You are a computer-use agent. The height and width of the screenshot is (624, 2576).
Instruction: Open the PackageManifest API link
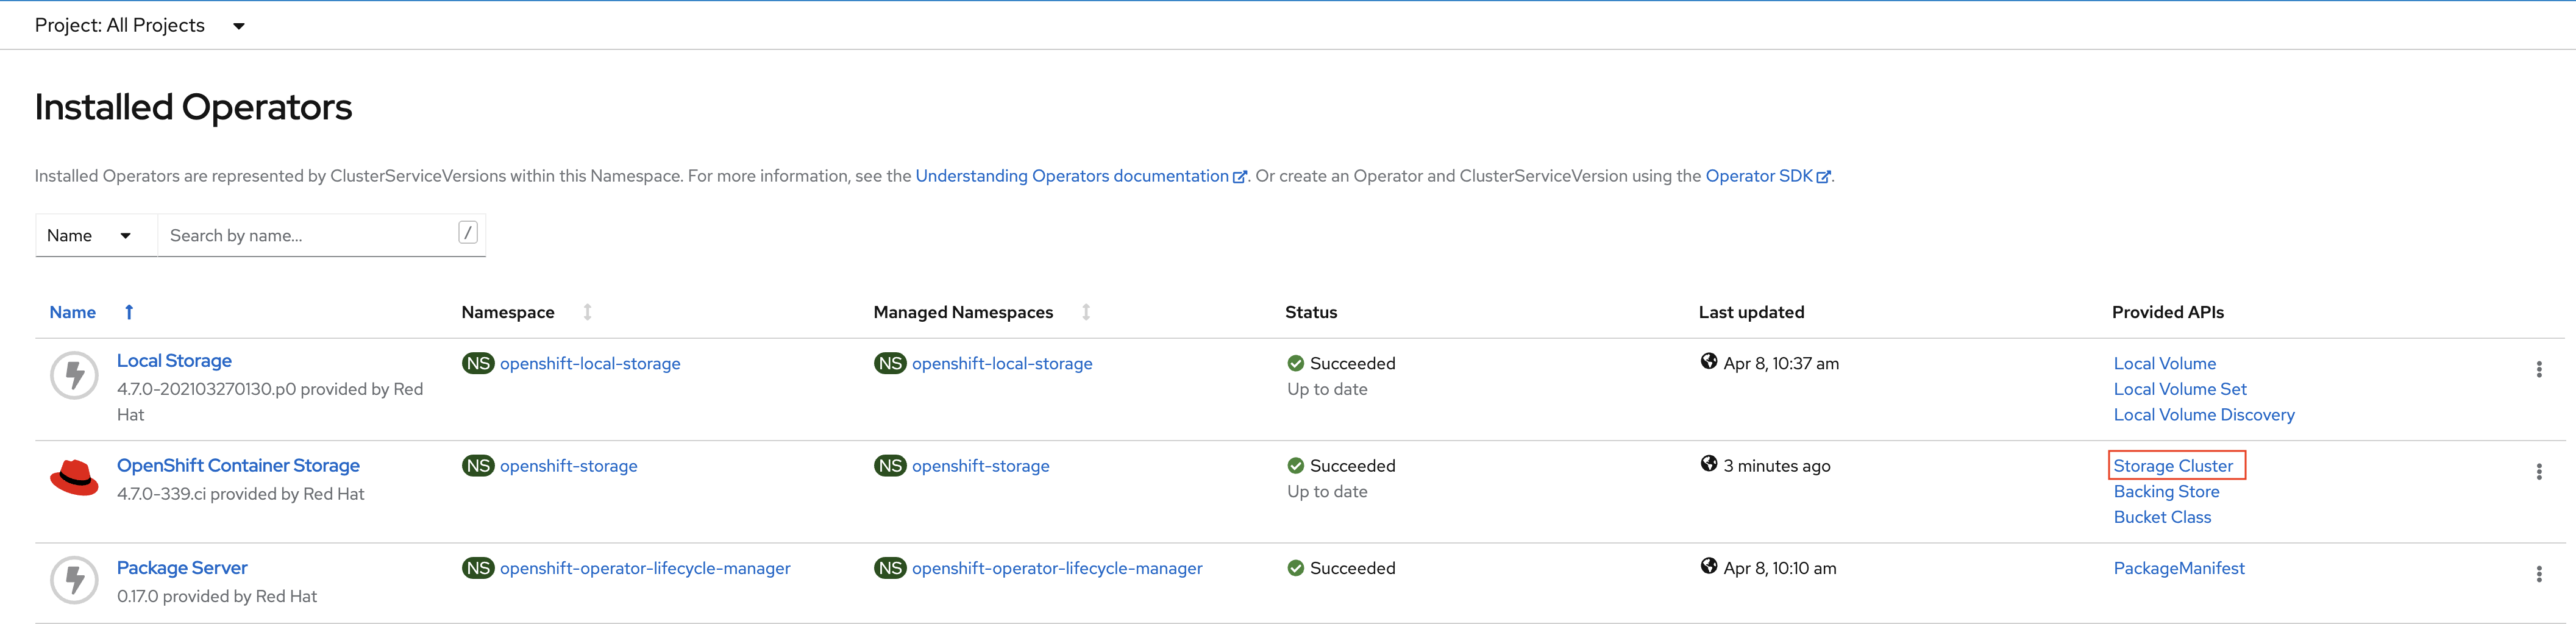click(x=2178, y=568)
